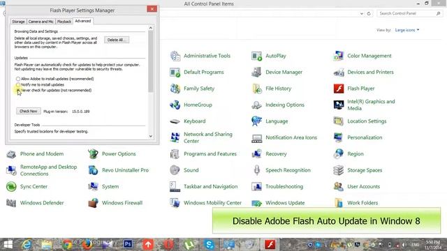
Task: Open Storage Spaces icon
Action: 338,170
